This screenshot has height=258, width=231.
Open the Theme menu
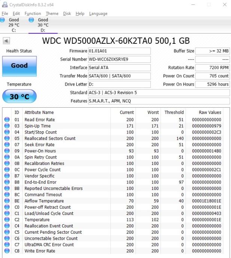pyautogui.click(x=52, y=13)
